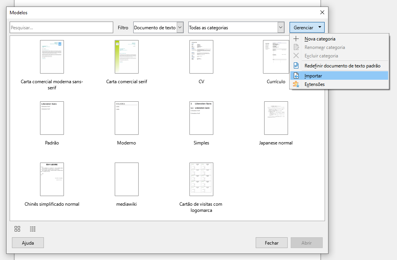Open the CV template
The height and width of the screenshot is (260, 397).
(201, 57)
